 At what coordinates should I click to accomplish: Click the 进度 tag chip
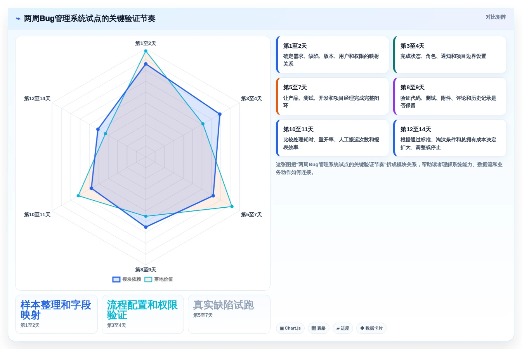point(343,328)
